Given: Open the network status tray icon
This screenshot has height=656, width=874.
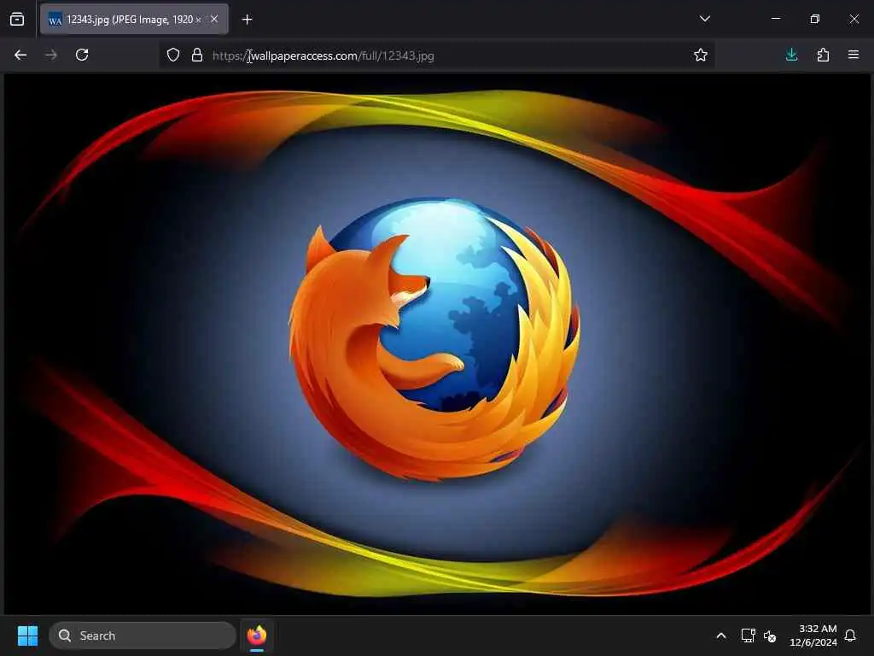Looking at the screenshot, I should tap(748, 635).
